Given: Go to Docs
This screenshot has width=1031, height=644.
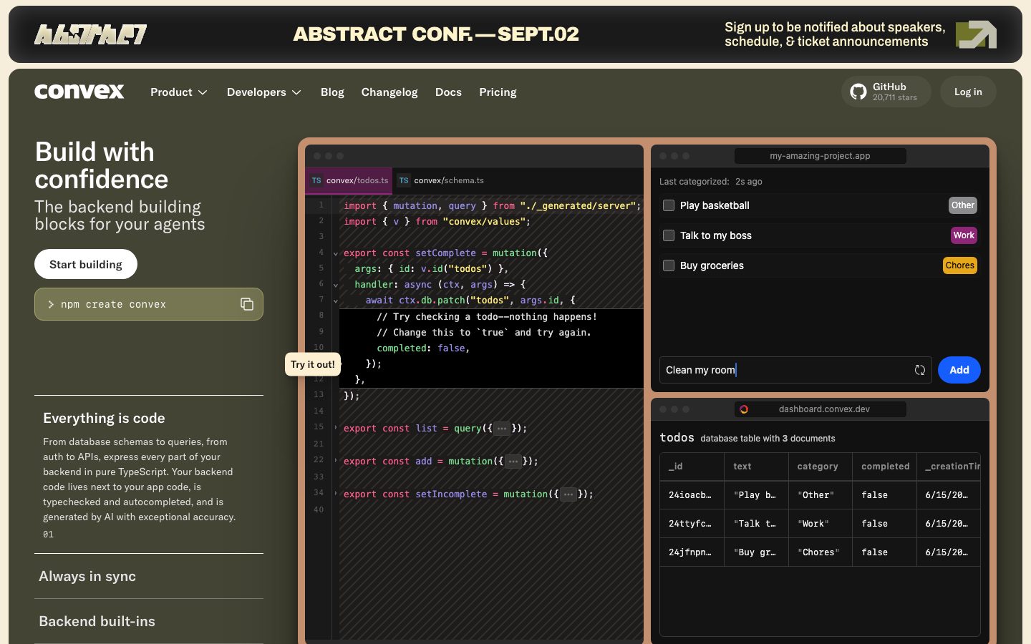Looking at the screenshot, I should click(x=448, y=92).
